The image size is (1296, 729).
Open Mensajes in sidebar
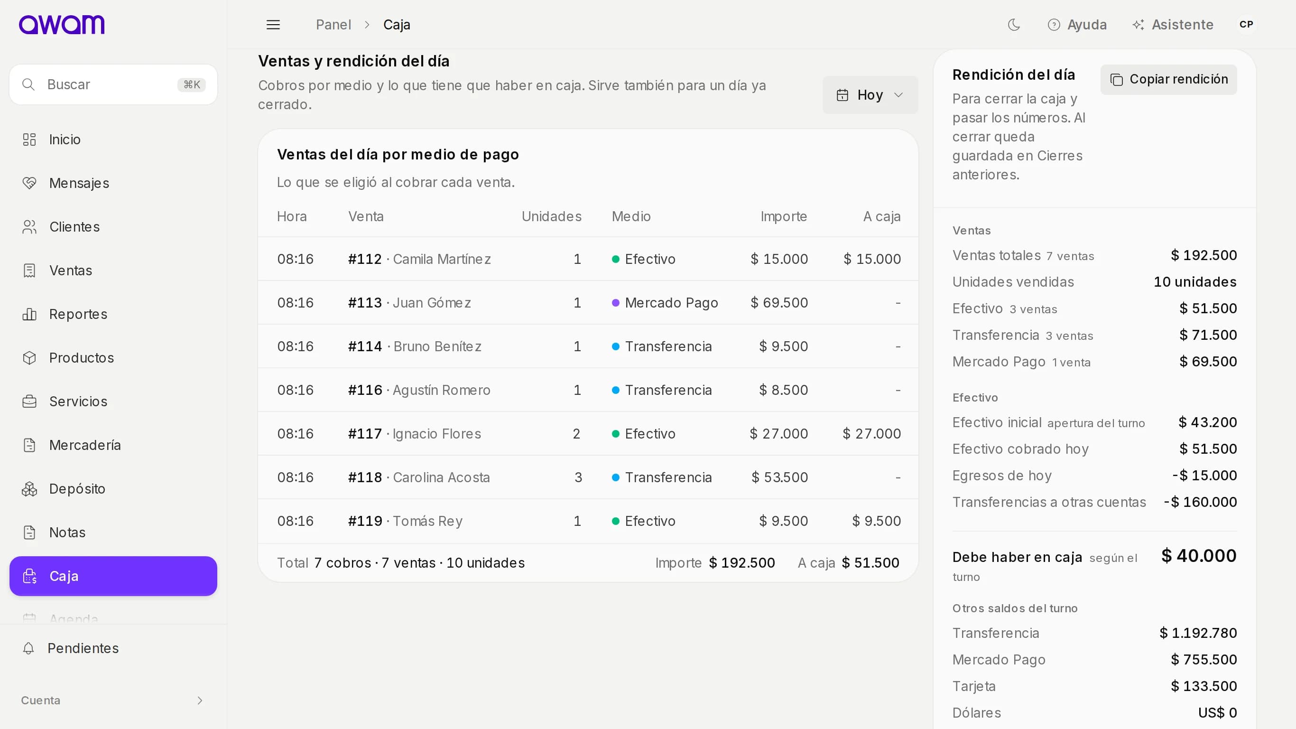point(113,183)
